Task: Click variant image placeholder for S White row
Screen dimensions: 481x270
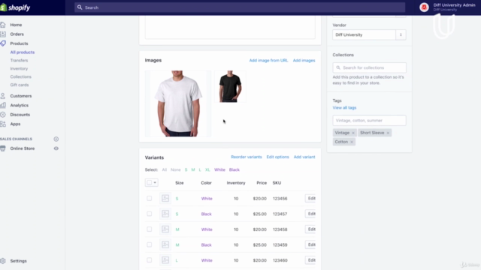Action: [165, 198]
